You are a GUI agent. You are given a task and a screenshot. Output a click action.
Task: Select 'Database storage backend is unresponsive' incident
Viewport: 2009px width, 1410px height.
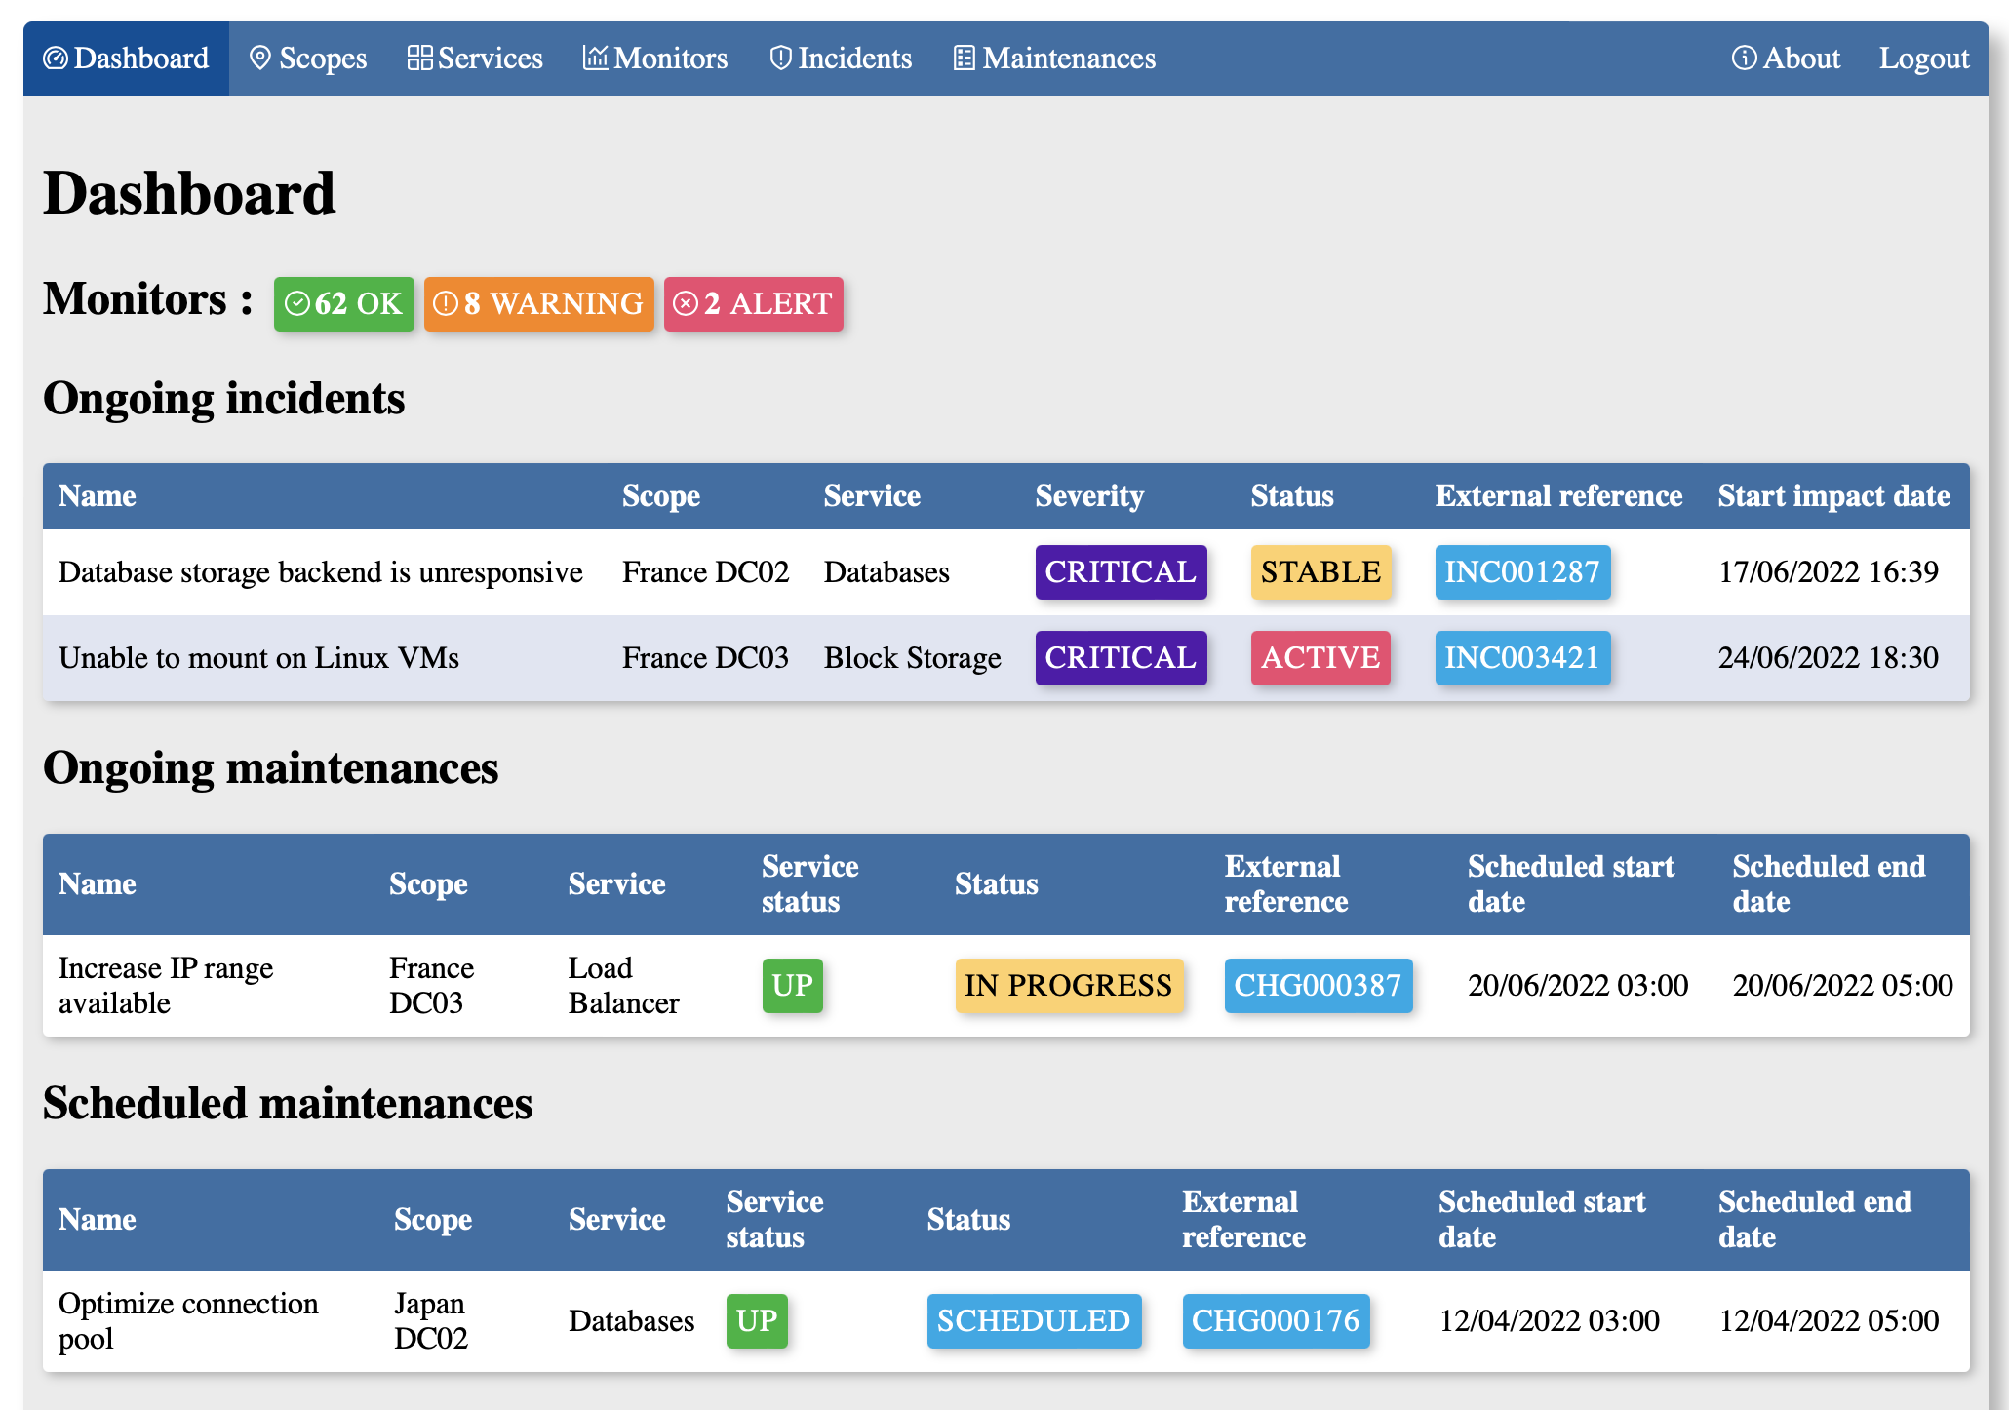(321, 572)
